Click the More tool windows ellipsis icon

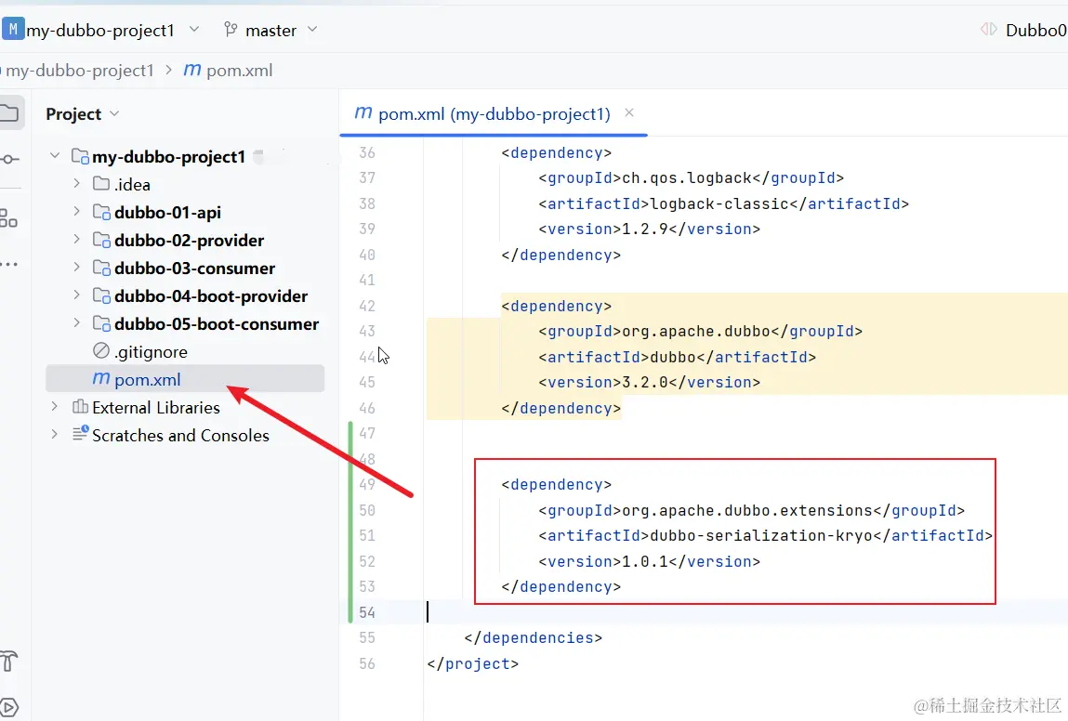pos(8,265)
